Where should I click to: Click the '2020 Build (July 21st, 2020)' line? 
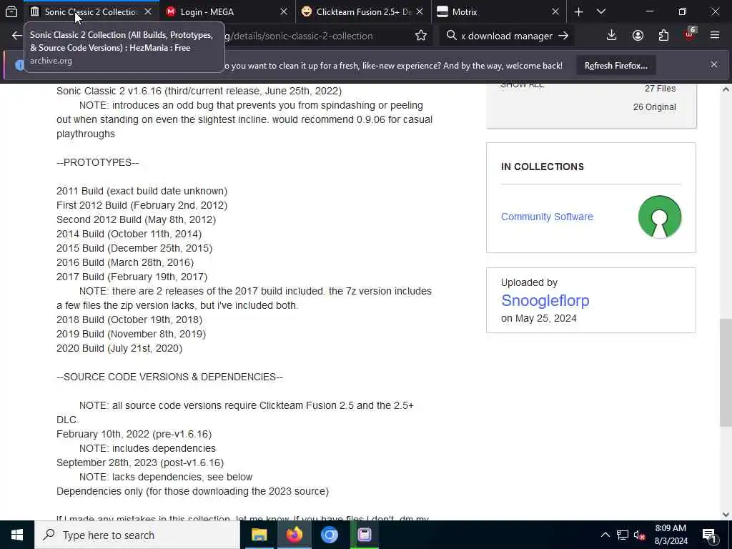click(119, 348)
